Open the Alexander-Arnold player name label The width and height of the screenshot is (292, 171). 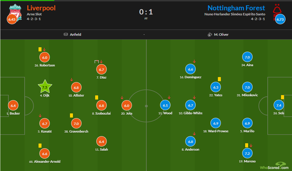45,162
